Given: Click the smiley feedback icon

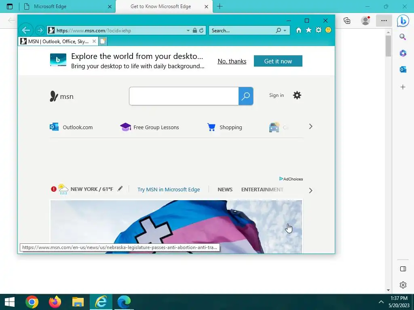Looking at the screenshot, I should 328,30.
